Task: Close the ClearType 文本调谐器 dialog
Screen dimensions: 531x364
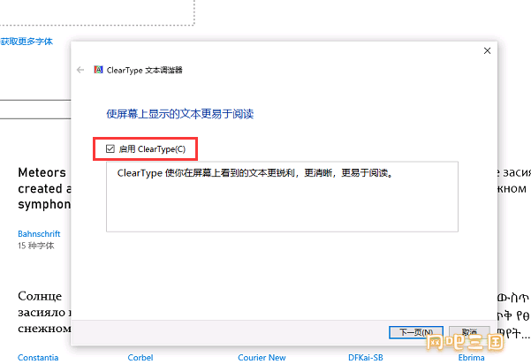Action: tap(487, 50)
